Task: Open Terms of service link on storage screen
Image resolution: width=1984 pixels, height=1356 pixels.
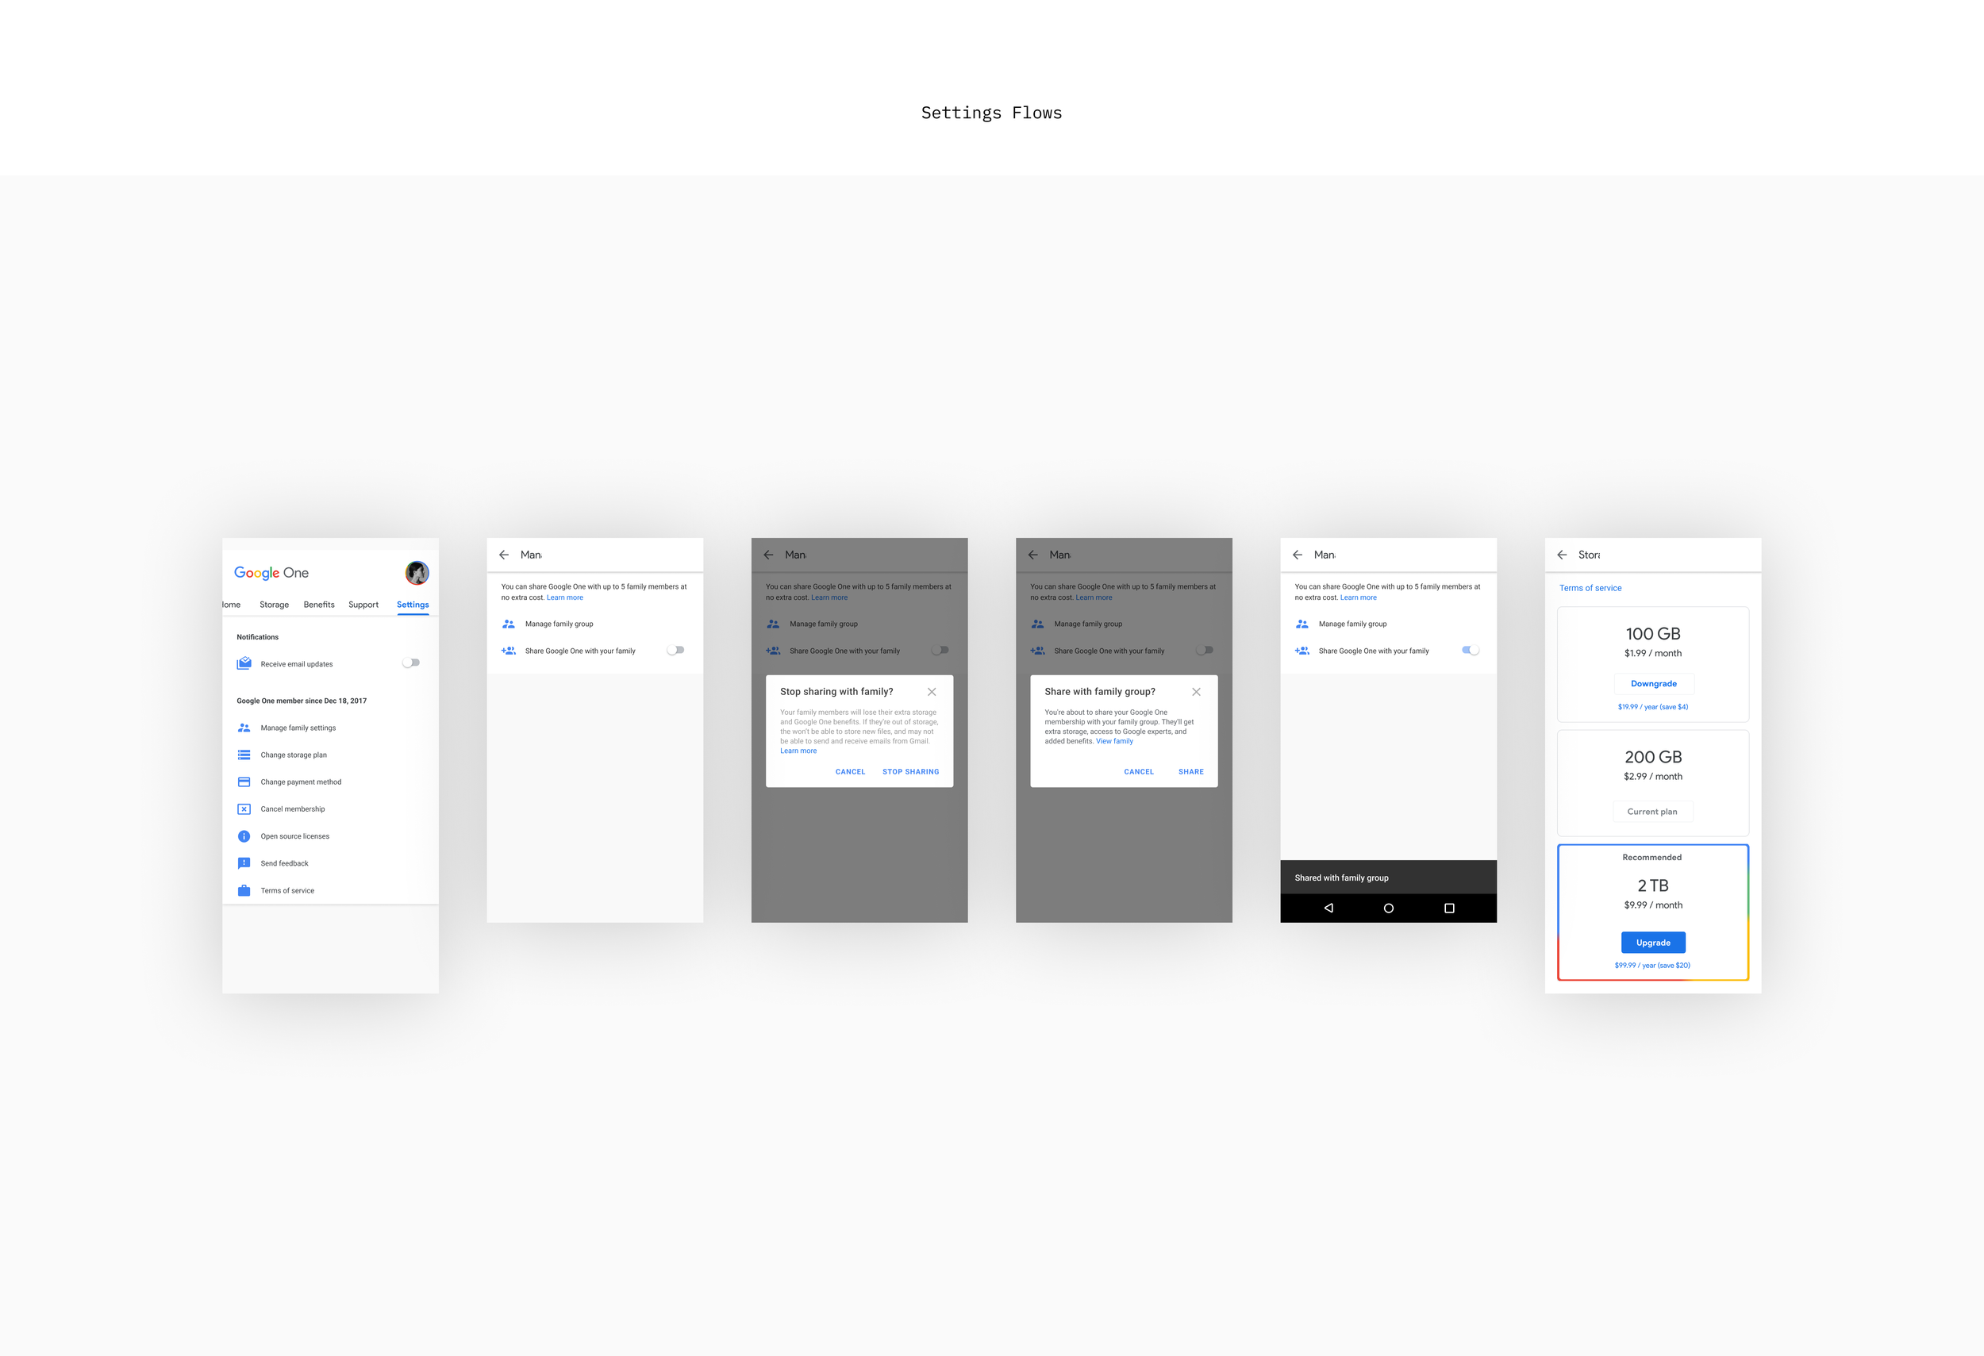Action: pyautogui.click(x=1590, y=588)
